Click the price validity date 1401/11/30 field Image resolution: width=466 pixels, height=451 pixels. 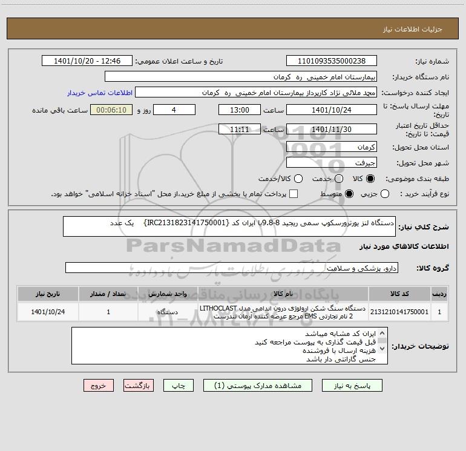pos(332,129)
